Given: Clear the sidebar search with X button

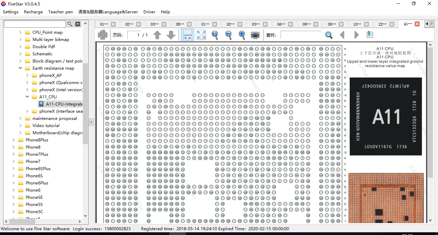Looking at the screenshot, I should (78, 24).
